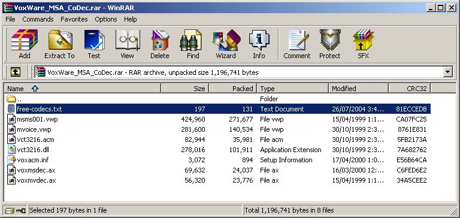Click status text Selected 197 bytes
The width and height of the screenshot is (460, 218).
68,210
